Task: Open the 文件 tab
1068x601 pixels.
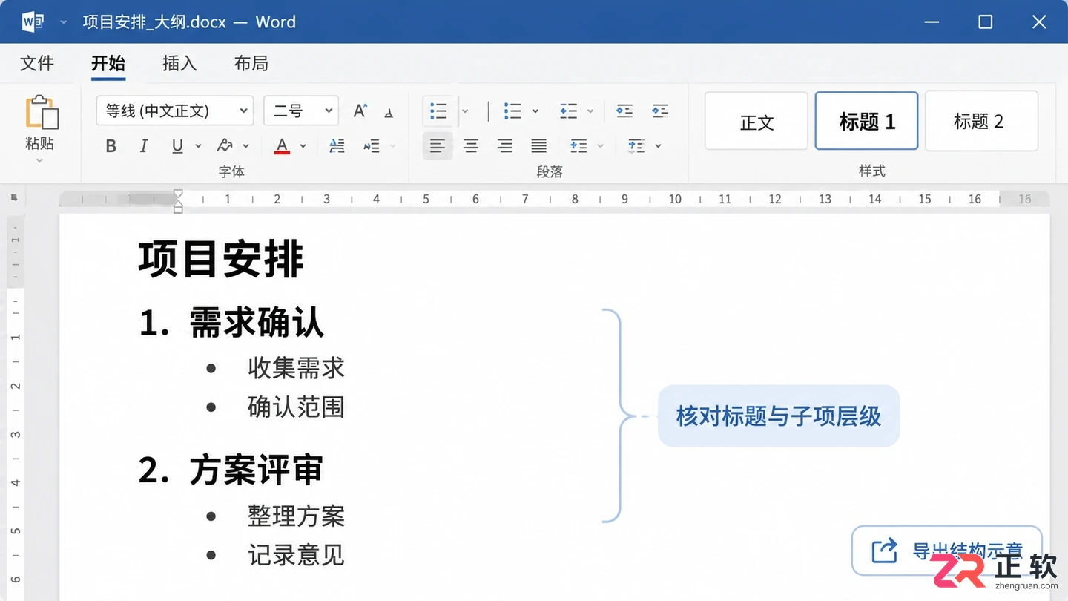Action: (x=37, y=64)
